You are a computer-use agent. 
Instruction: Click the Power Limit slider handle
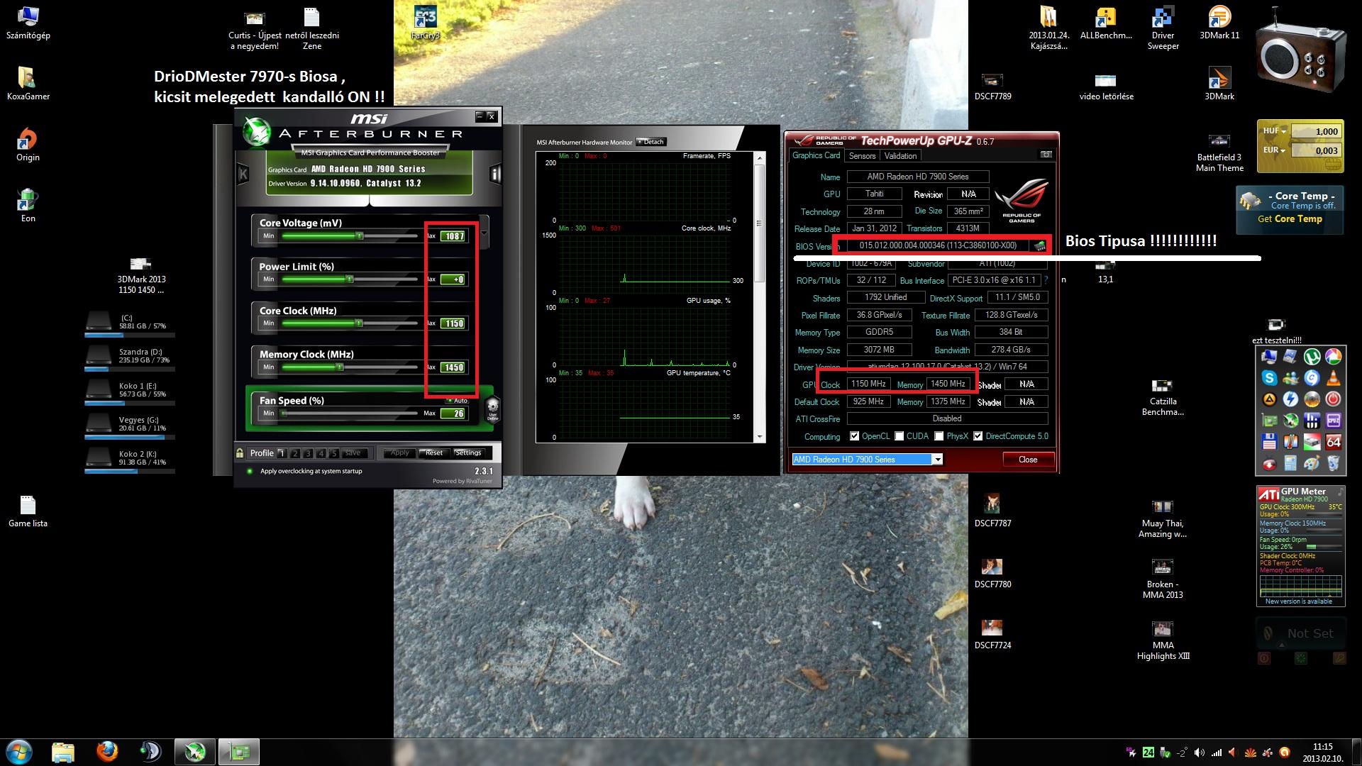click(349, 279)
